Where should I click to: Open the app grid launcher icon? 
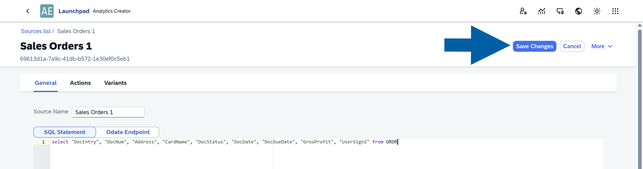(615, 11)
